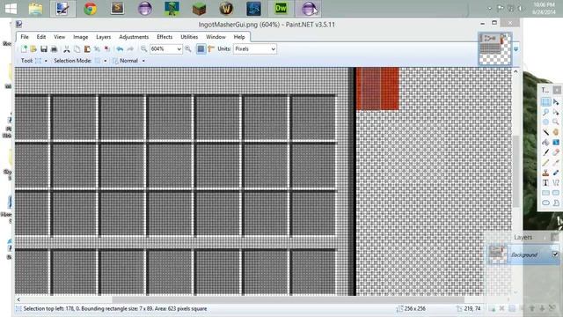Open the Window menu
The image size is (563, 317).
coord(216,37)
